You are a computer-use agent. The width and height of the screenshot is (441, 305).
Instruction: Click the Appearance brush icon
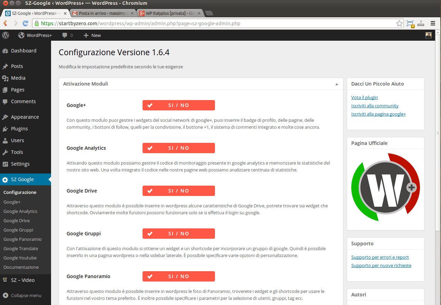5,117
